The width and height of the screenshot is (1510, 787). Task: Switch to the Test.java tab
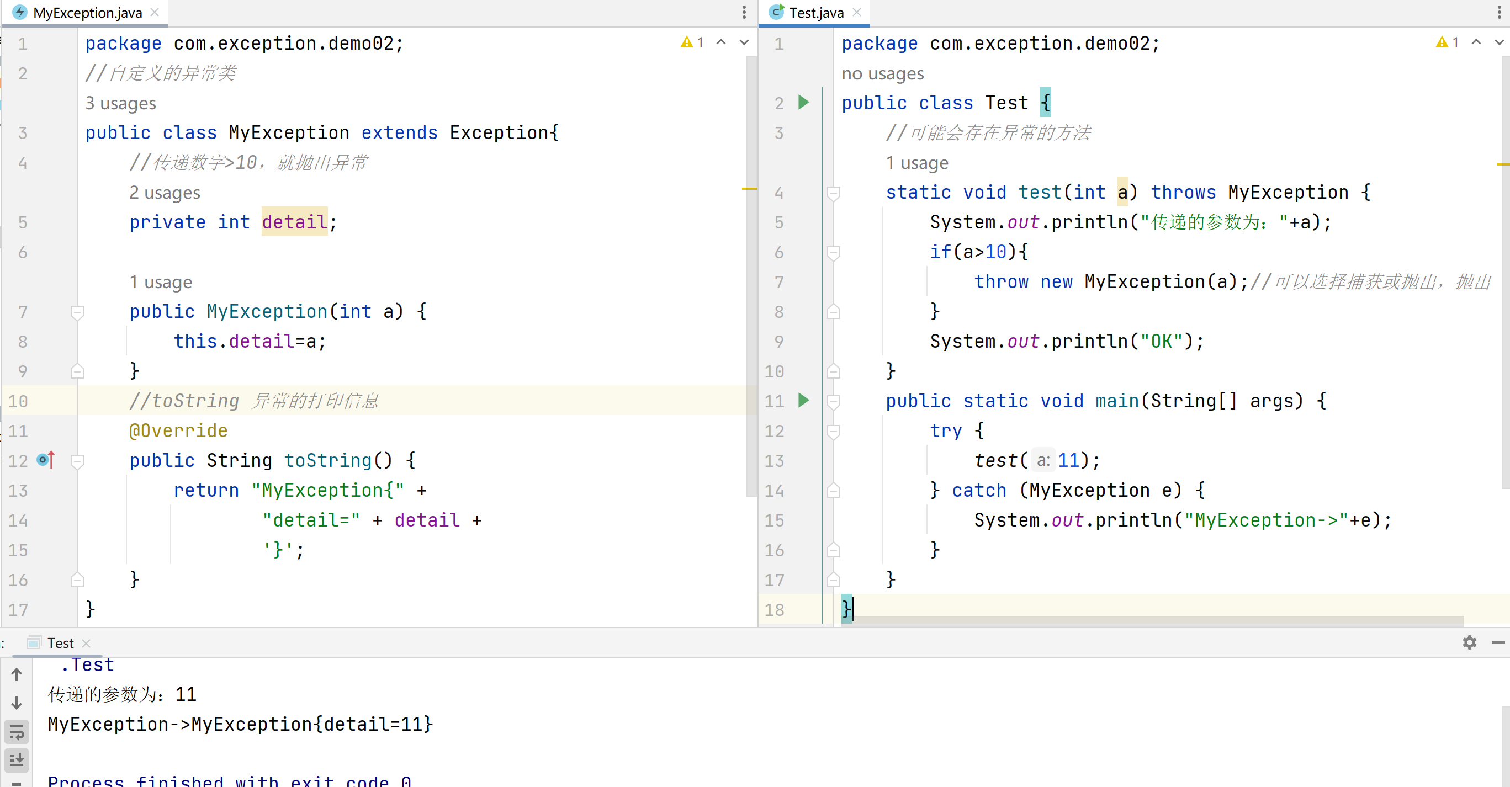tap(815, 12)
